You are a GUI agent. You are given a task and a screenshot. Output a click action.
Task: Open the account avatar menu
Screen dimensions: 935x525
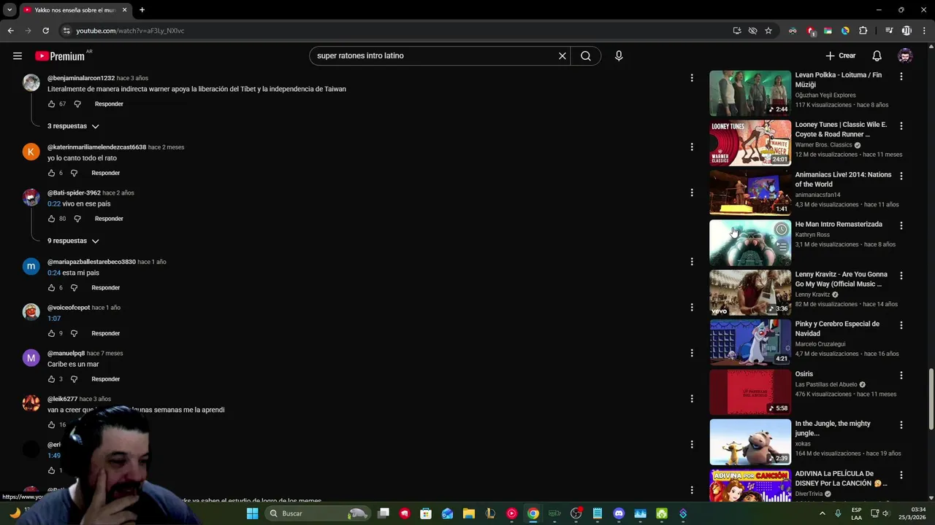pos(905,55)
